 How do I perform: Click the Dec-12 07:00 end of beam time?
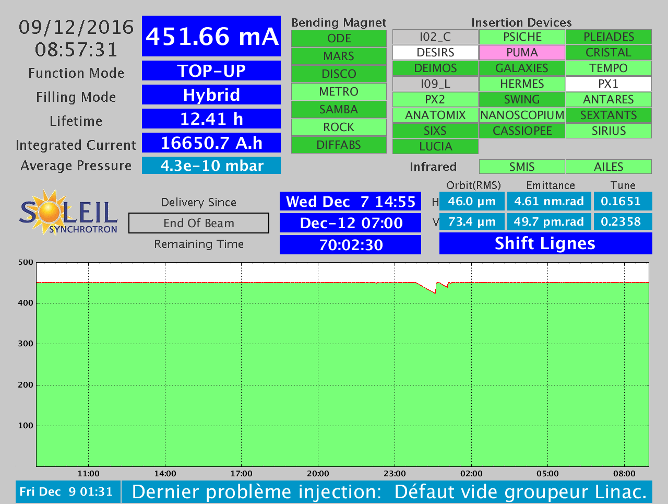[x=350, y=223]
